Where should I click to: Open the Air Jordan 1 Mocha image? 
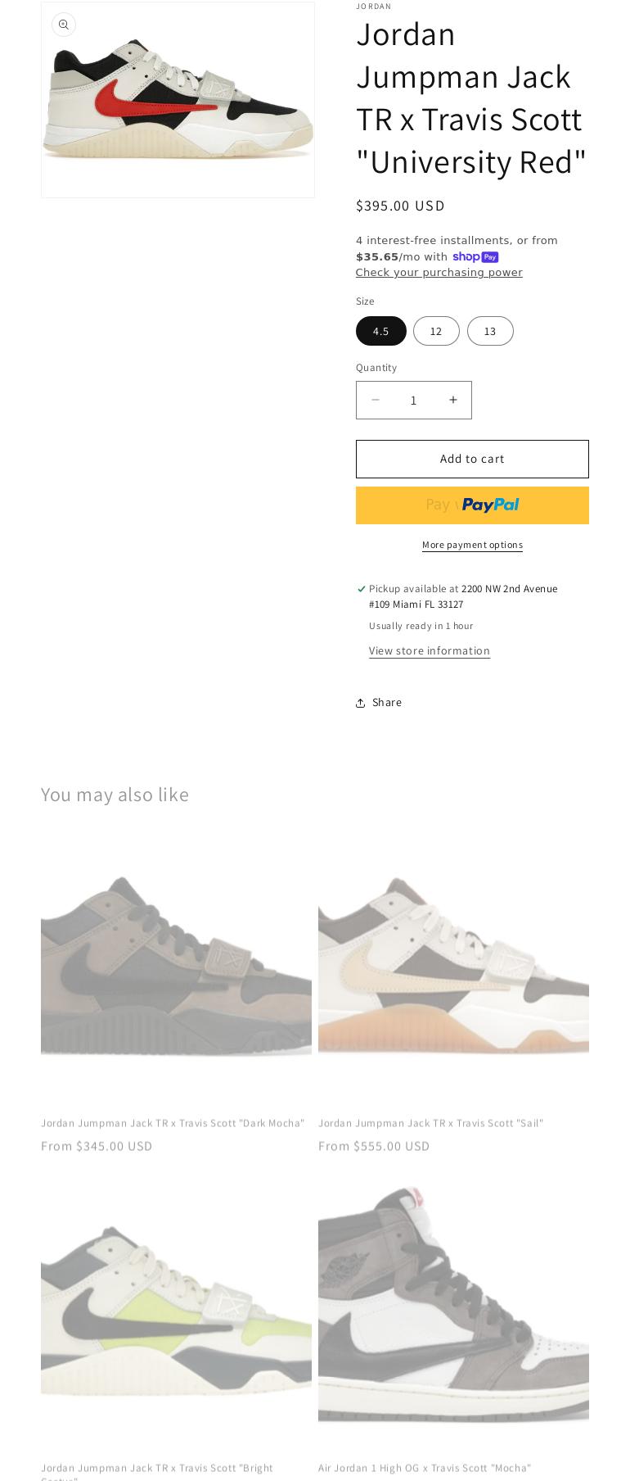click(x=453, y=1309)
